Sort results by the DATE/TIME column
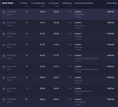Screen dimensions: 118x107 [8, 3]
